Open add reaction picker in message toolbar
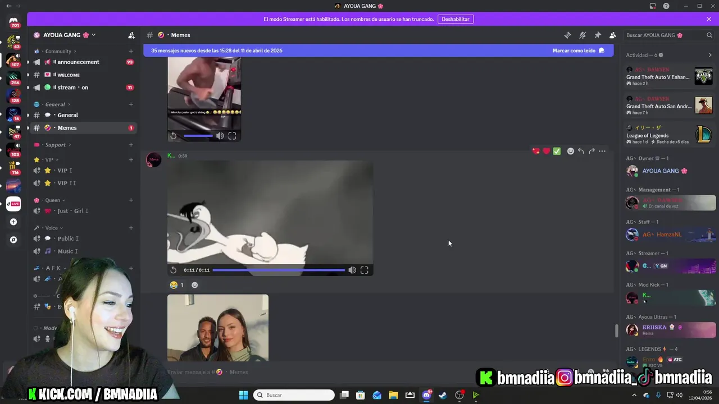This screenshot has height=404, width=719. [571, 151]
